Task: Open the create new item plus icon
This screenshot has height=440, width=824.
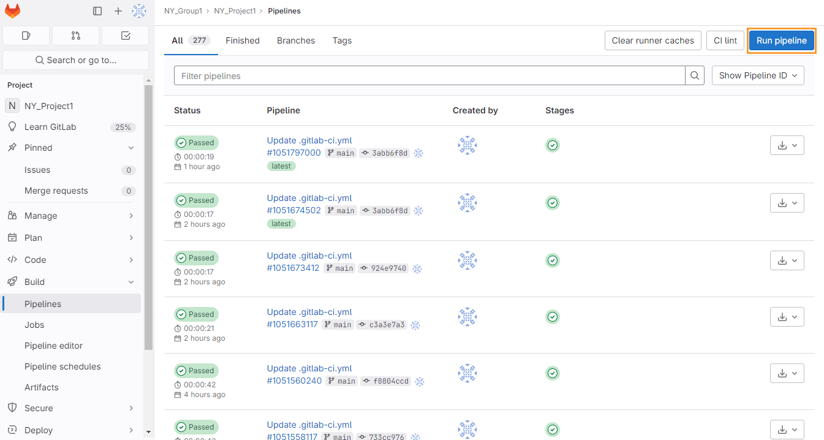Action: point(118,11)
